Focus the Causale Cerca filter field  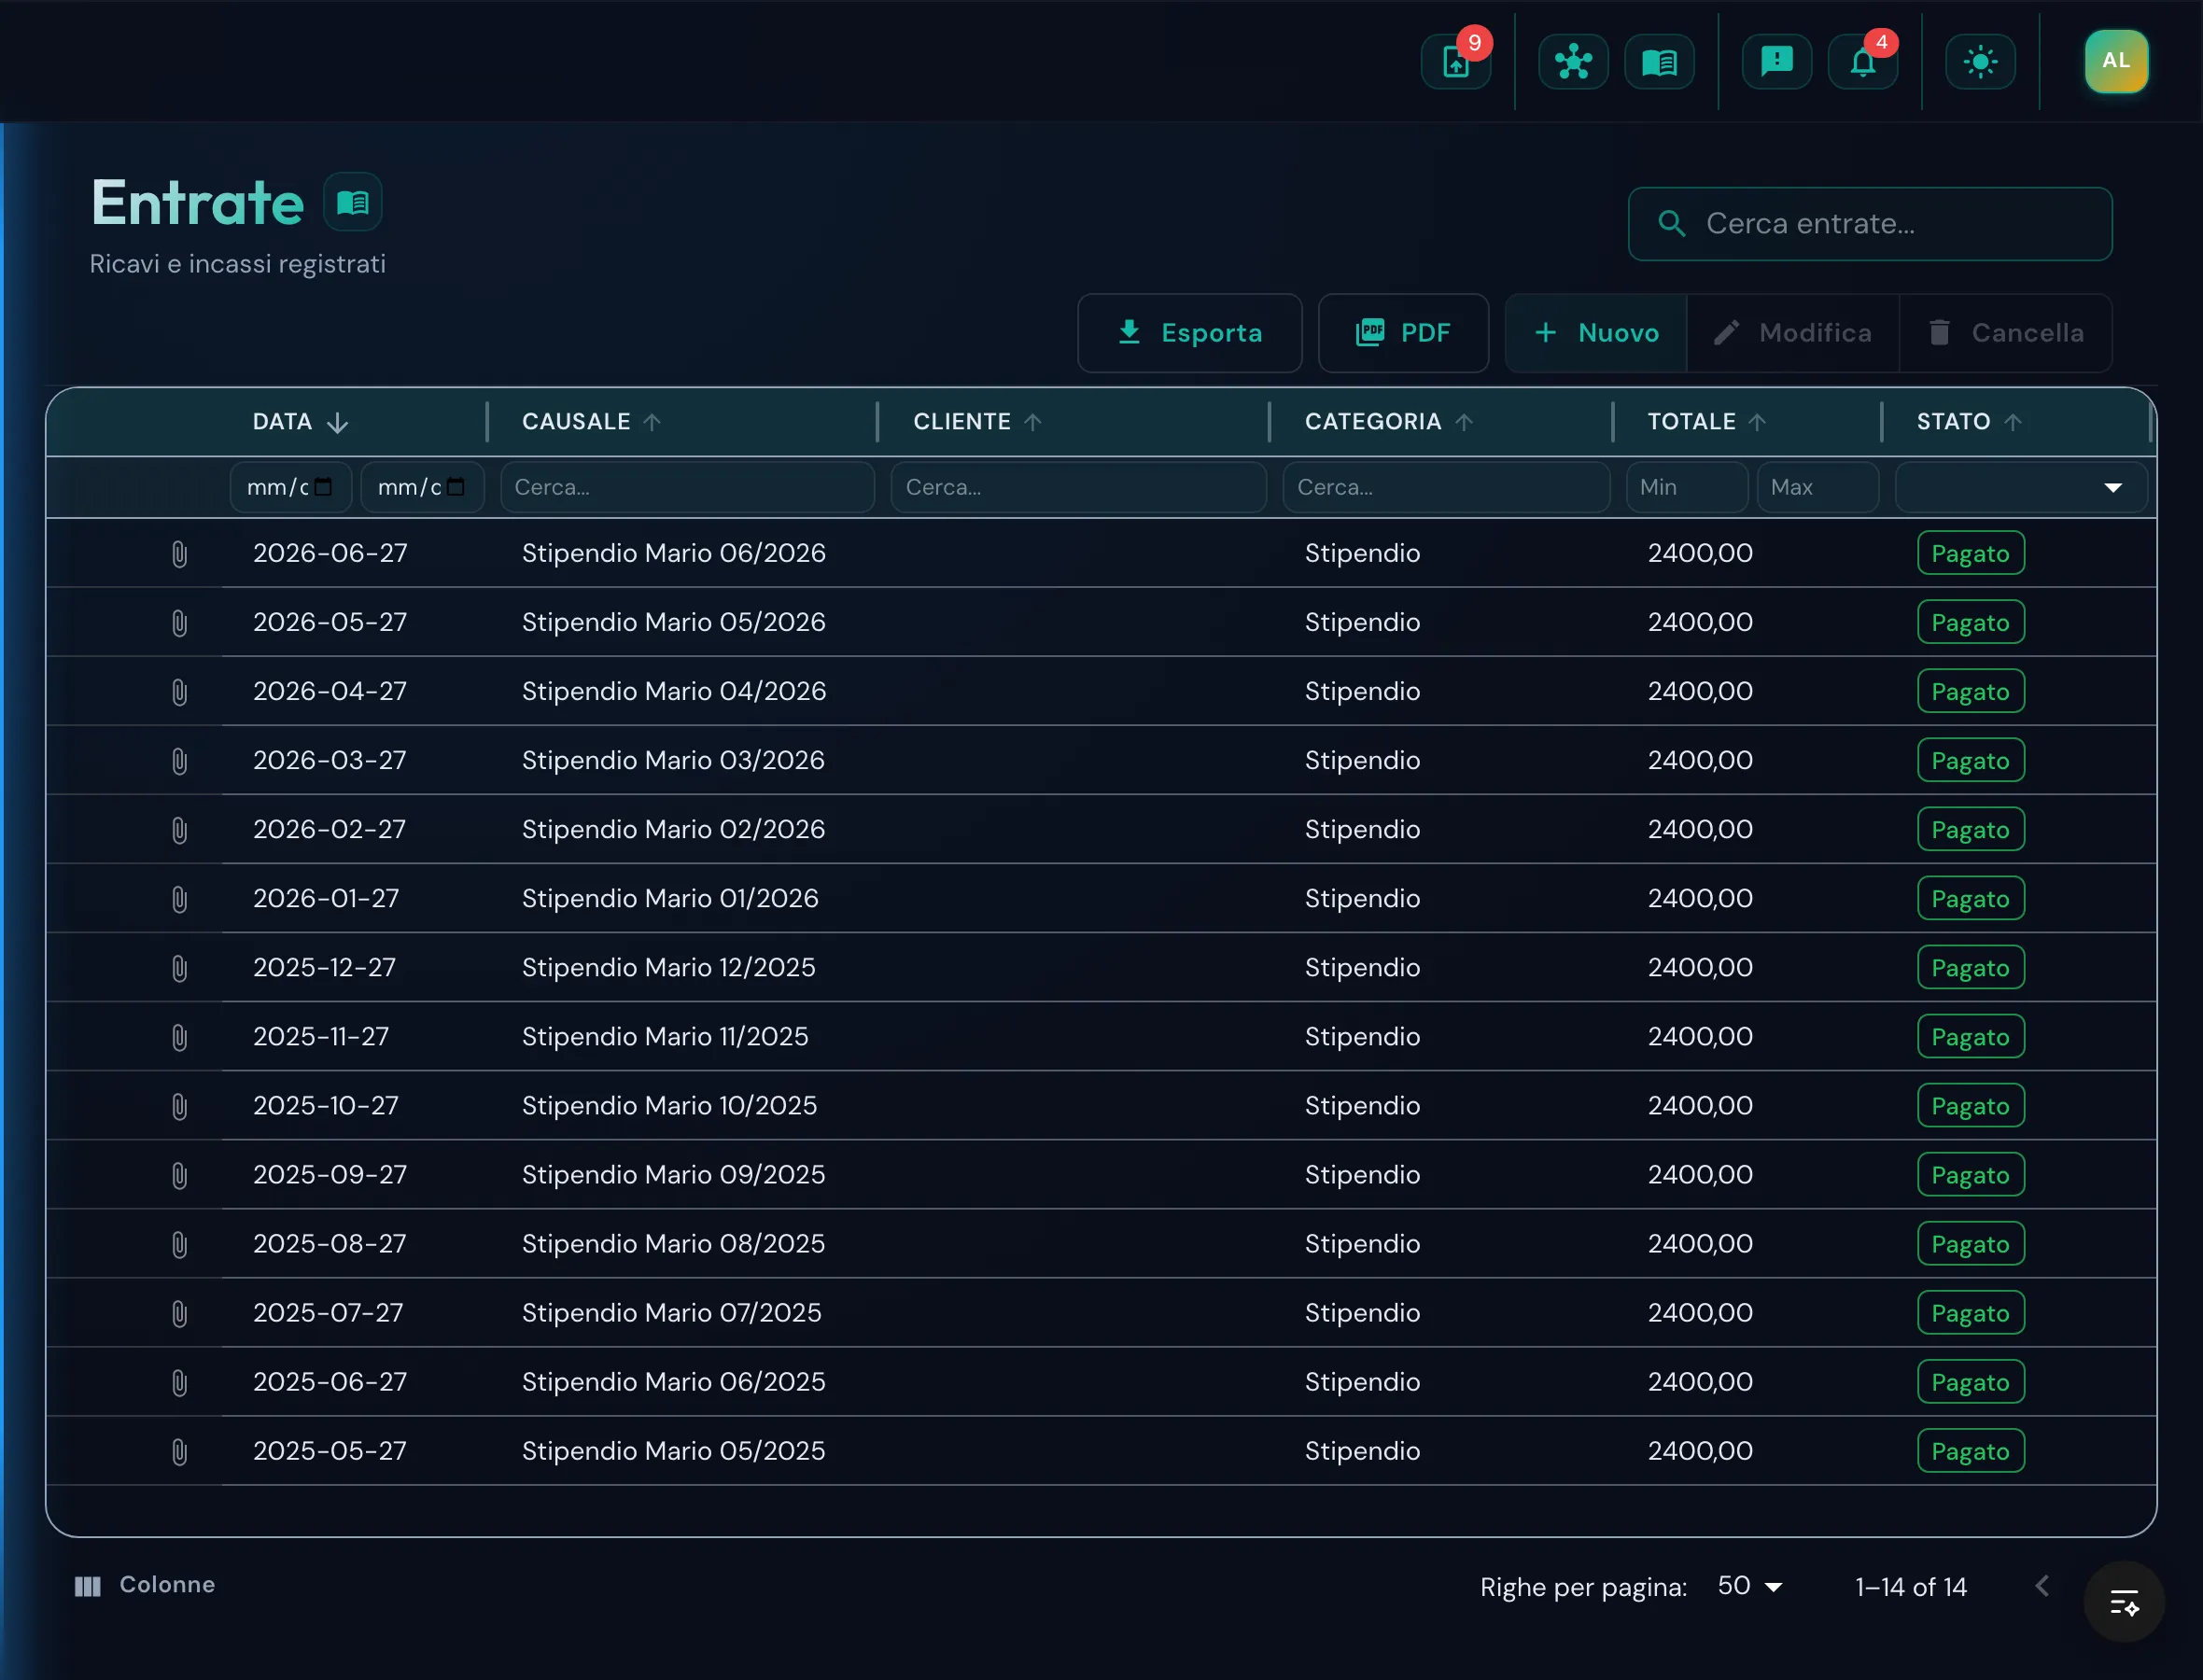[x=687, y=487]
